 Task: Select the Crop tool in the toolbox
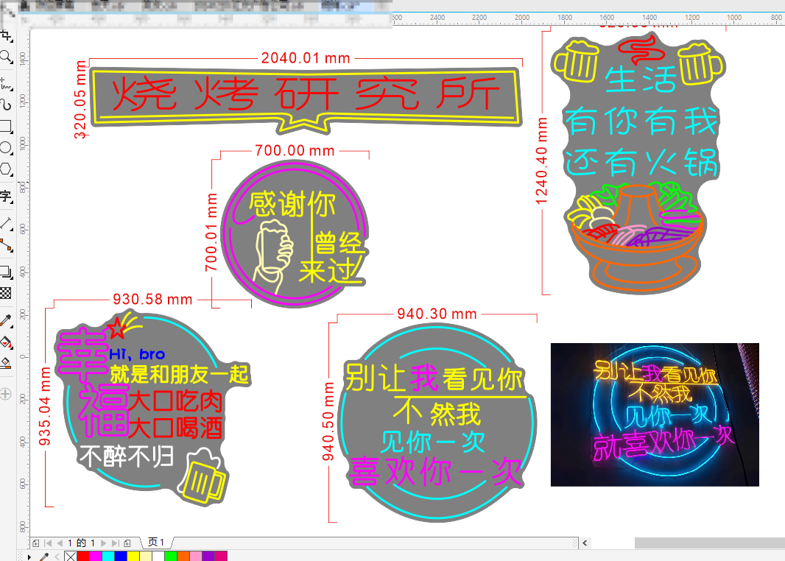tap(6, 36)
